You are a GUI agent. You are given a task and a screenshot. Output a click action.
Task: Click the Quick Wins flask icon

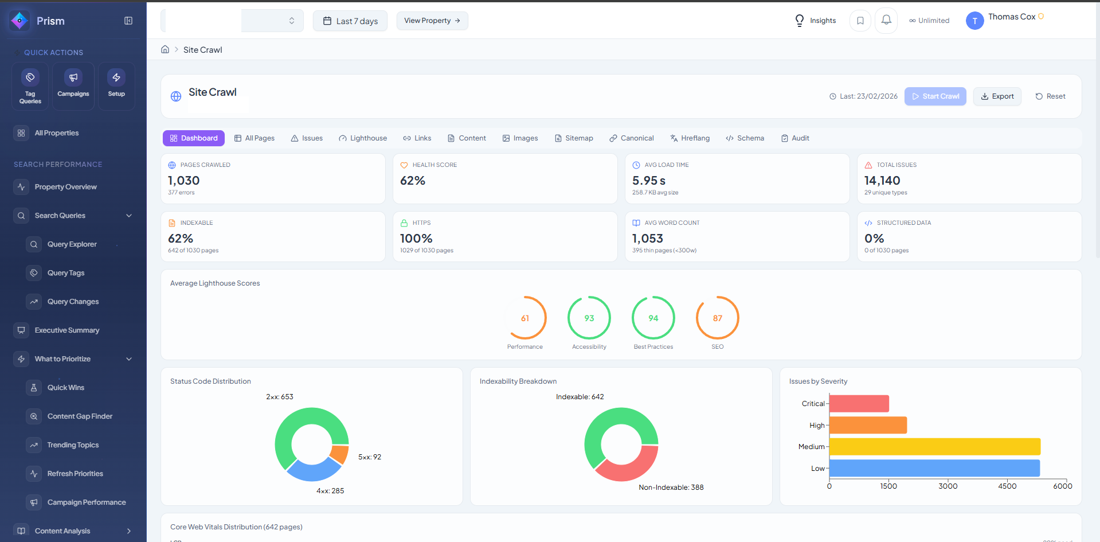[34, 388]
